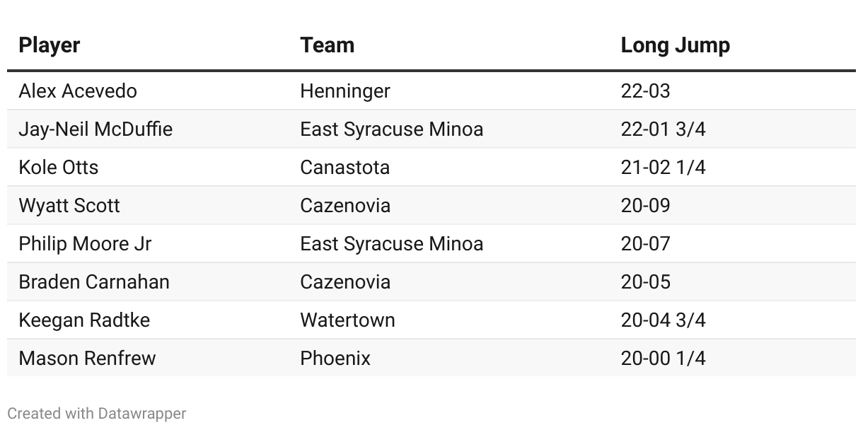Open the Created with Datawrapper link
The width and height of the screenshot is (863, 430).
97,413
